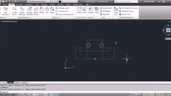This screenshot has height=96, width=171.
Task: Click the Undo arrow in Quick Access toolbar
Action: tap(19, 1)
